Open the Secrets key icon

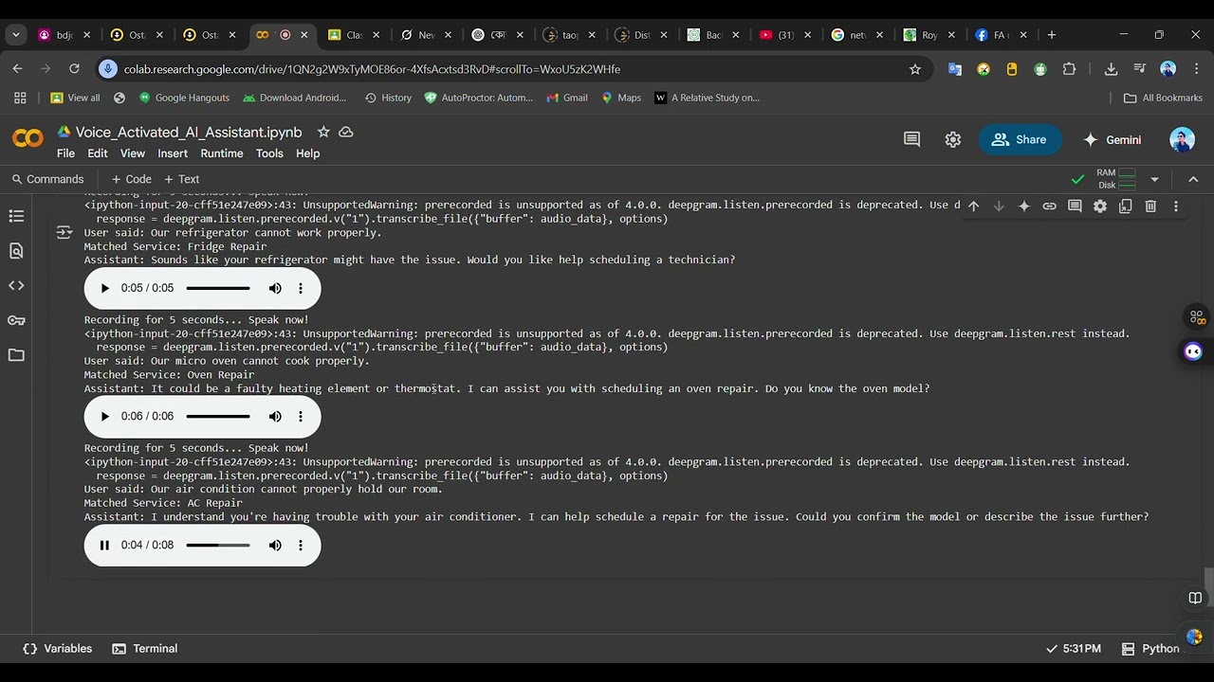coord(16,320)
